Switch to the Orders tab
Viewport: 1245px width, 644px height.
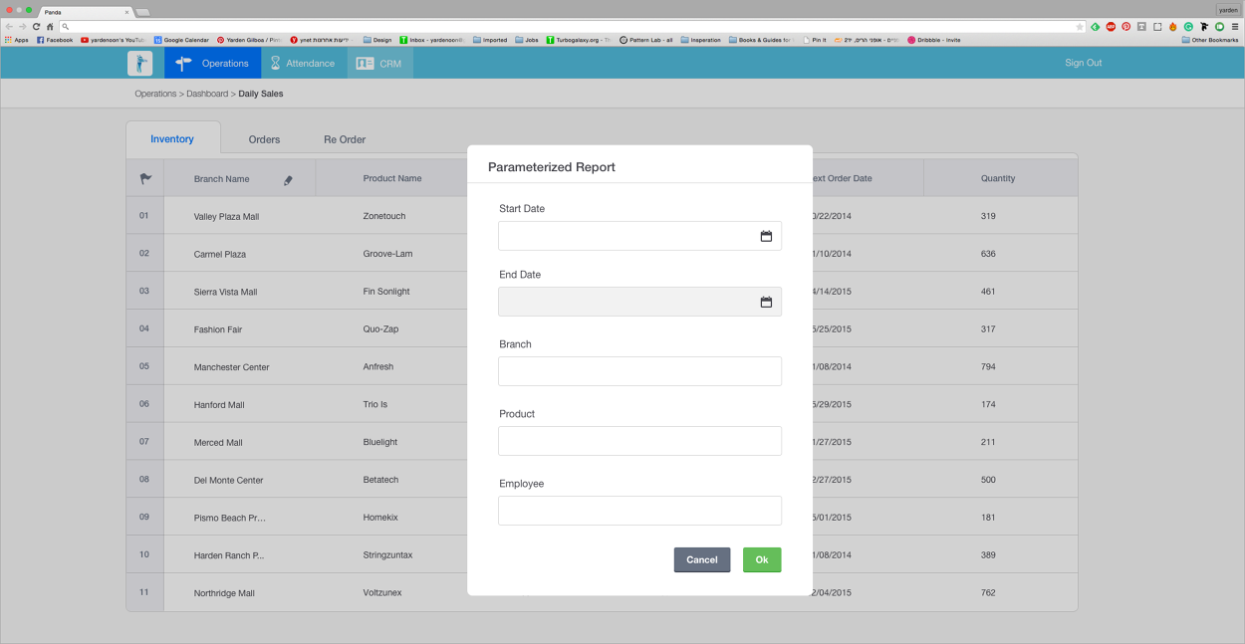point(264,139)
